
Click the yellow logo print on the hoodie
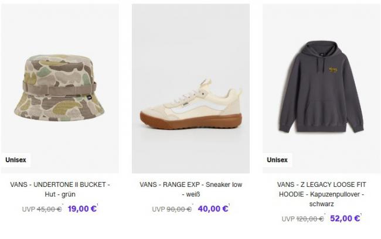click(333, 70)
